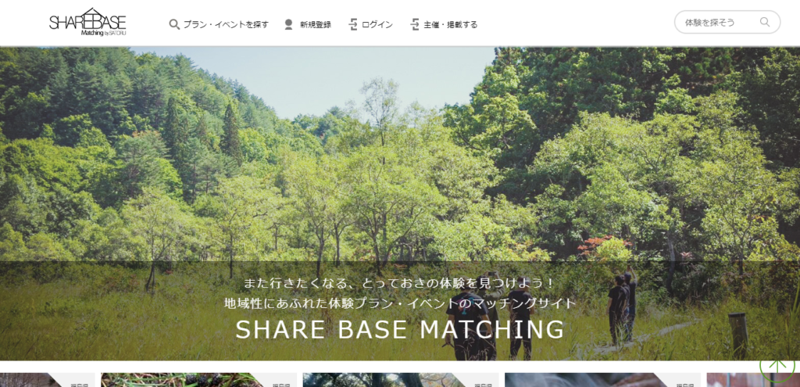
Task: Open the third experience card showing trees
Action: point(401,380)
